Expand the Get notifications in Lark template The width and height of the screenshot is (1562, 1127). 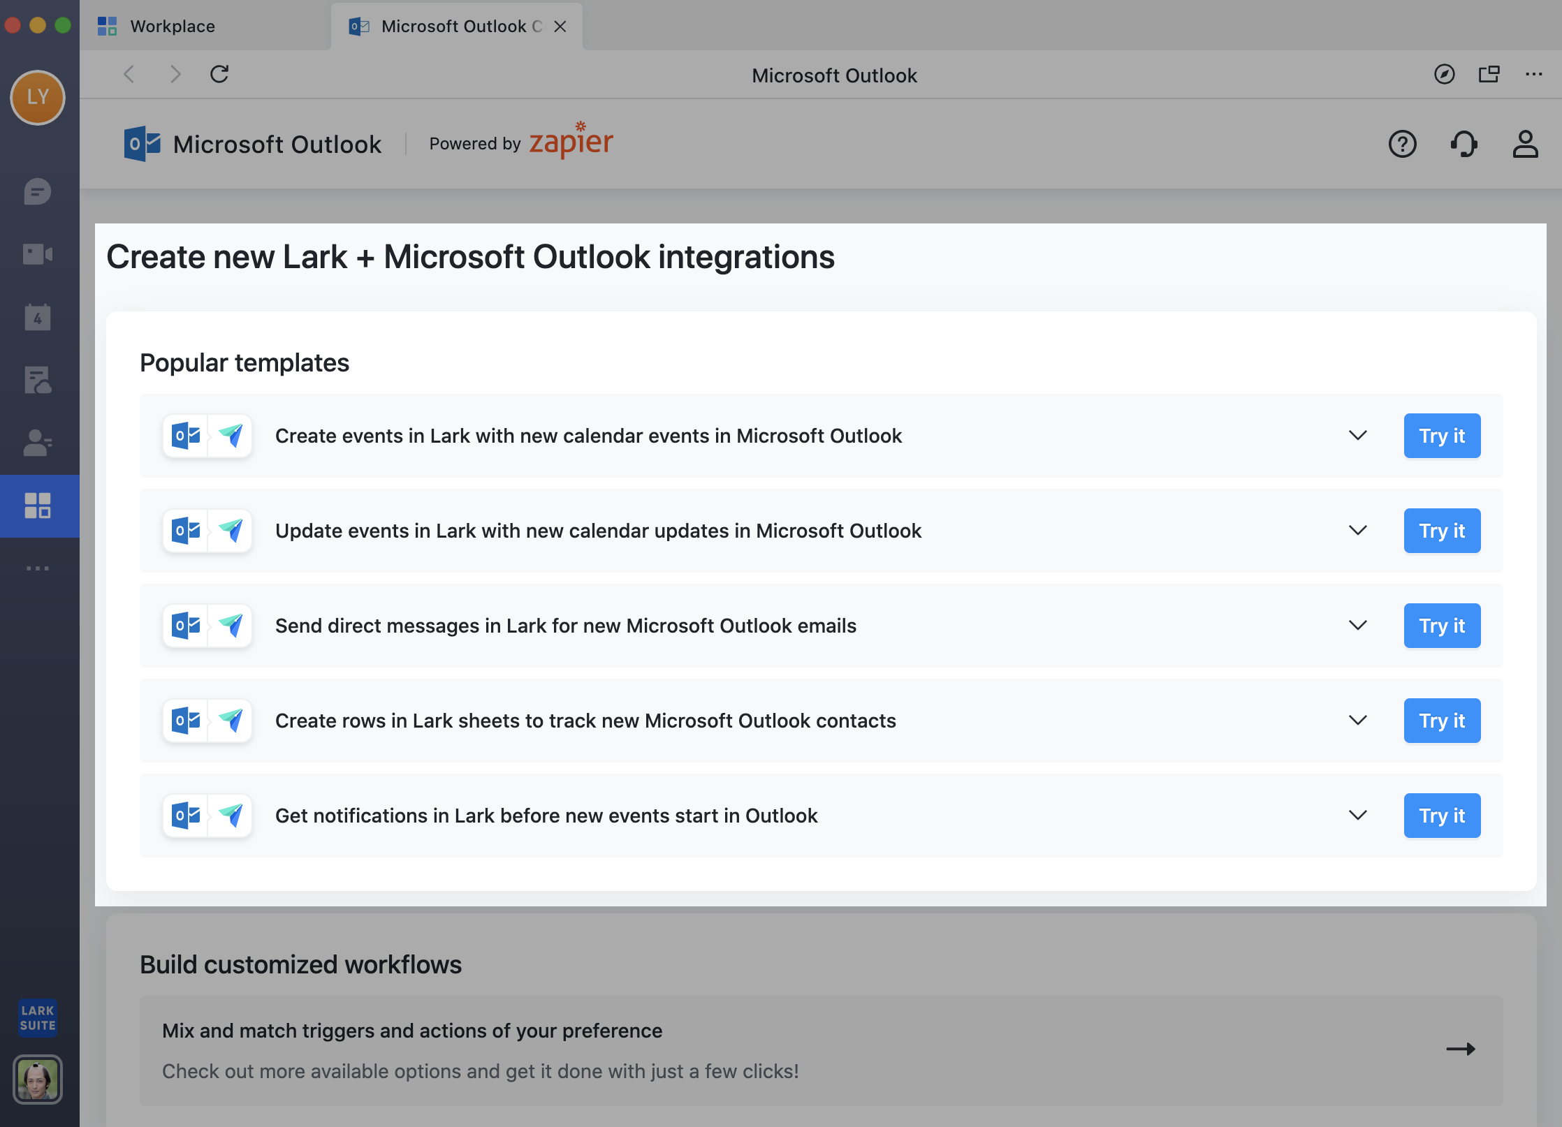click(x=1358, y=816)
